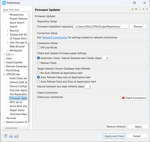The width and height of the screenshot is (150, 142).
Task: Expand the Version Control node
Action: pos(4,122)
